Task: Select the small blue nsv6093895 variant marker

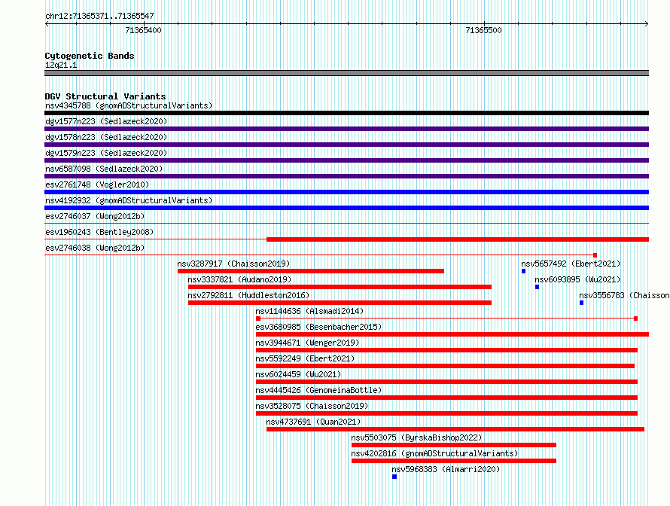Action: [537, 287]
